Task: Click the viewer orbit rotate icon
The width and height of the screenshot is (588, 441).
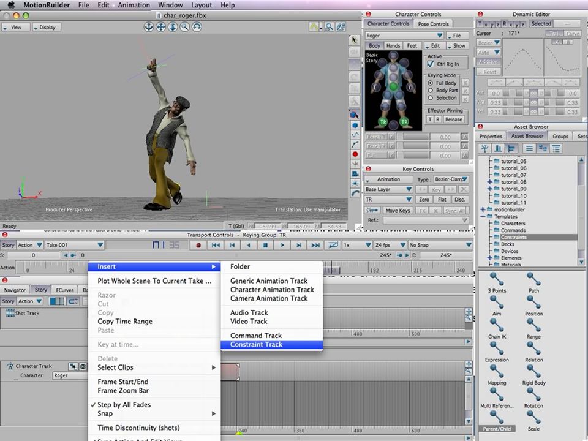Action: pyautogui.click(x=197, y=27)
